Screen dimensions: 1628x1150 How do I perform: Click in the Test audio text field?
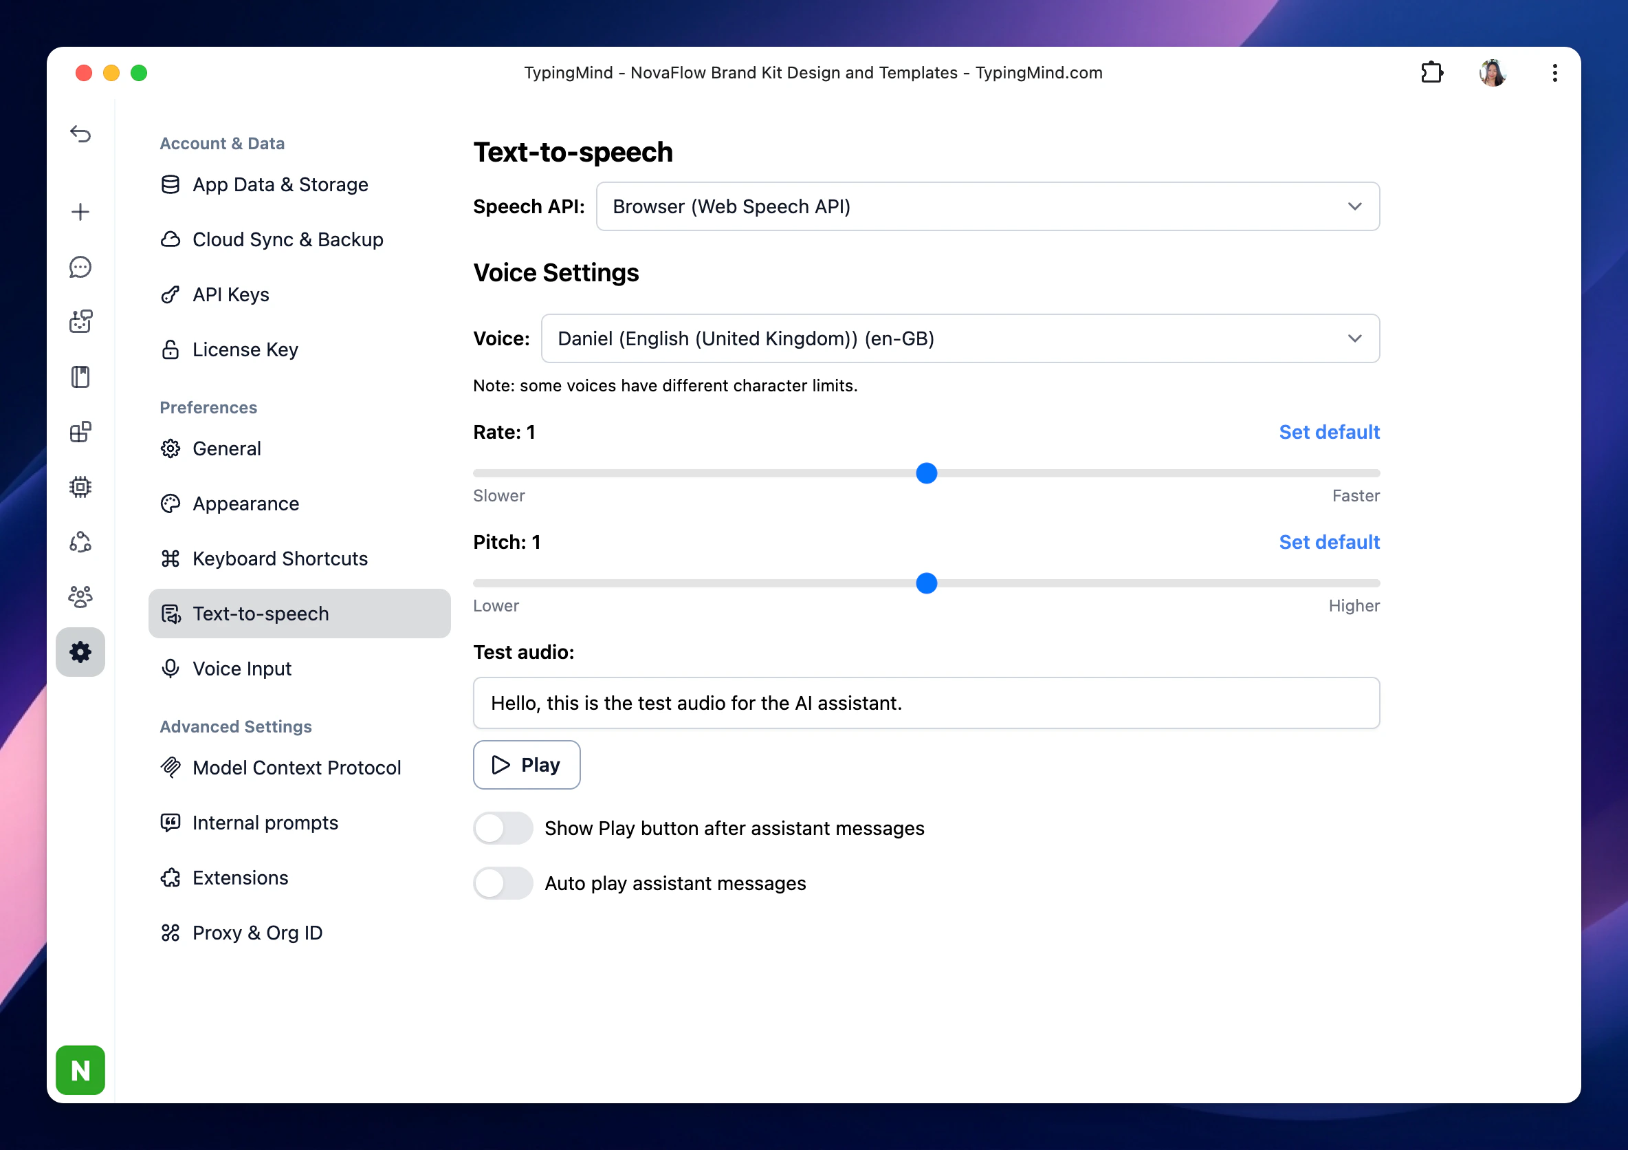pyautogui.click(x=926, y=703)
